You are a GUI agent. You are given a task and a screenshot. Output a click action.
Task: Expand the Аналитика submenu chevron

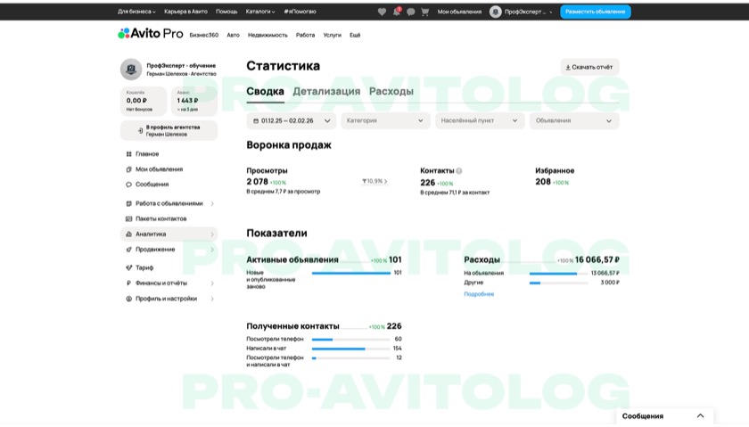coord(212,234)
